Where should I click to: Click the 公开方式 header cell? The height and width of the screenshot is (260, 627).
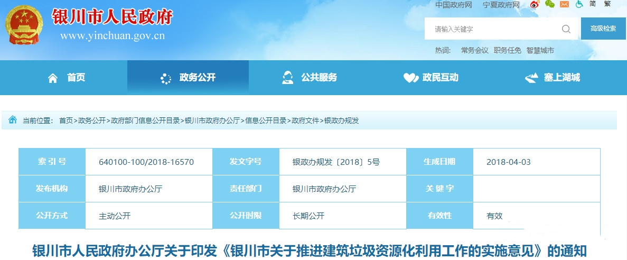pos(52,216)
